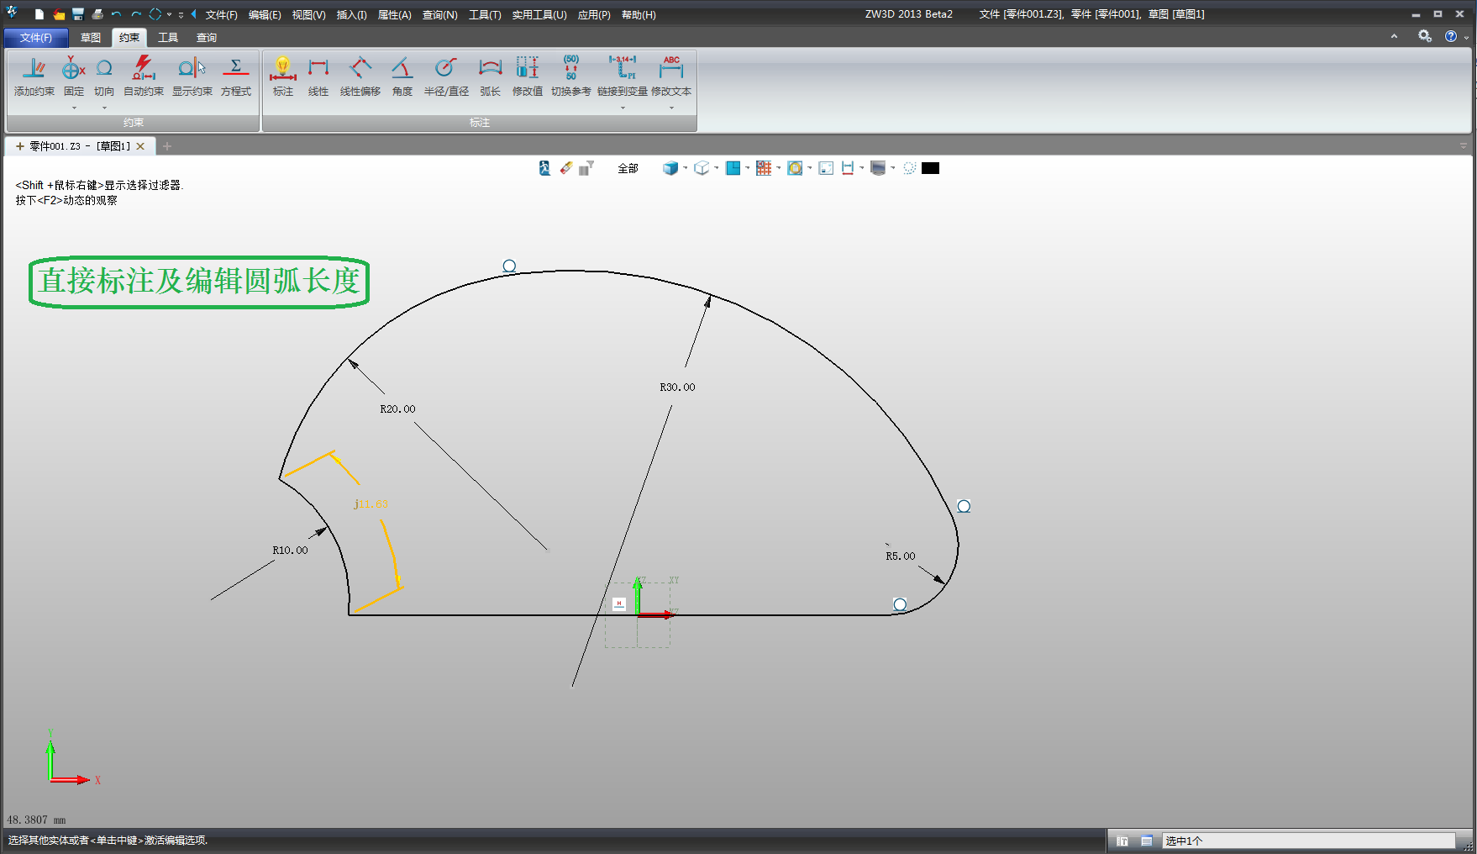
Task: Select the 弧长 arc length dimension tool
Action: click(490, 76)
